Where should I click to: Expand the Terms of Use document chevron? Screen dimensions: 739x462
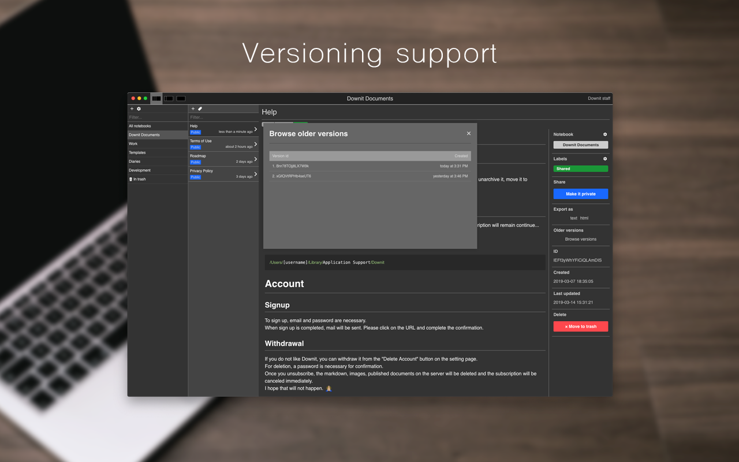(x=256, y=144)
